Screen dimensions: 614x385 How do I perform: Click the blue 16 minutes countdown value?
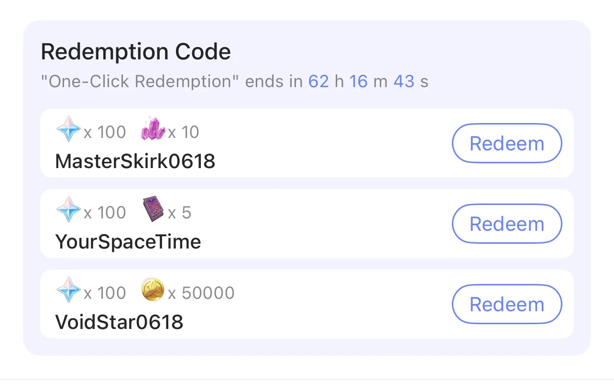tap(360, 81)
